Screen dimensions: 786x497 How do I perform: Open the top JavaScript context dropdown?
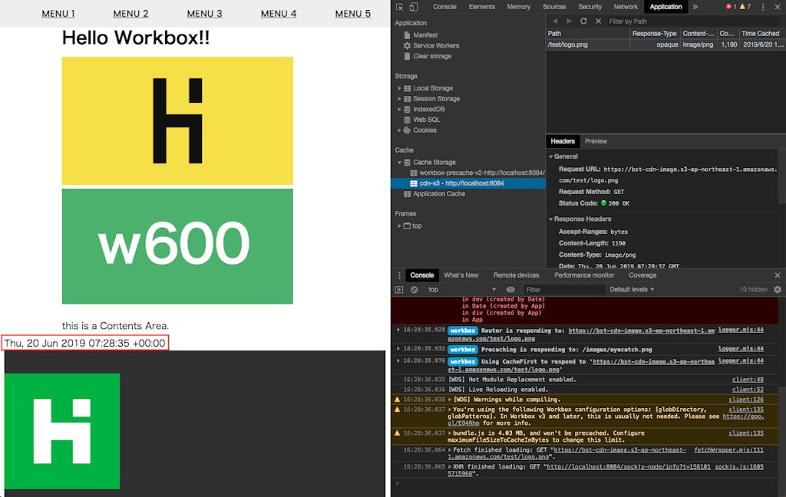[461, 290]
